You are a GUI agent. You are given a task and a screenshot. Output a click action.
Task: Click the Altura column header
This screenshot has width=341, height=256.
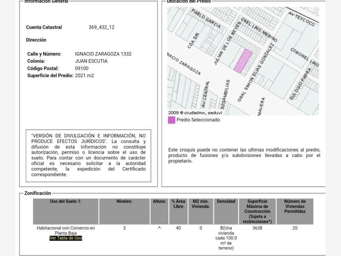click(x=159, y=211)
